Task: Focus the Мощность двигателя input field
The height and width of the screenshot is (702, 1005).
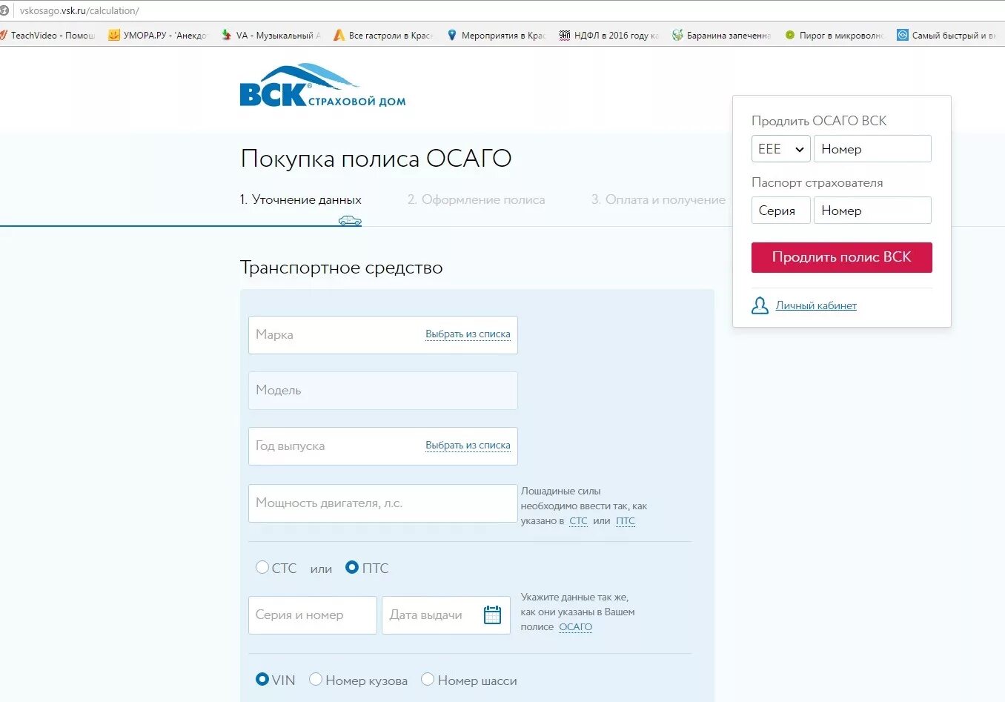Action: click(x=382, y=503)
